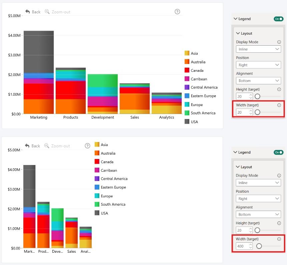Collapse the Legend section in the Width 20 panel
287x265 pixels.
click(x=236, y=19)
